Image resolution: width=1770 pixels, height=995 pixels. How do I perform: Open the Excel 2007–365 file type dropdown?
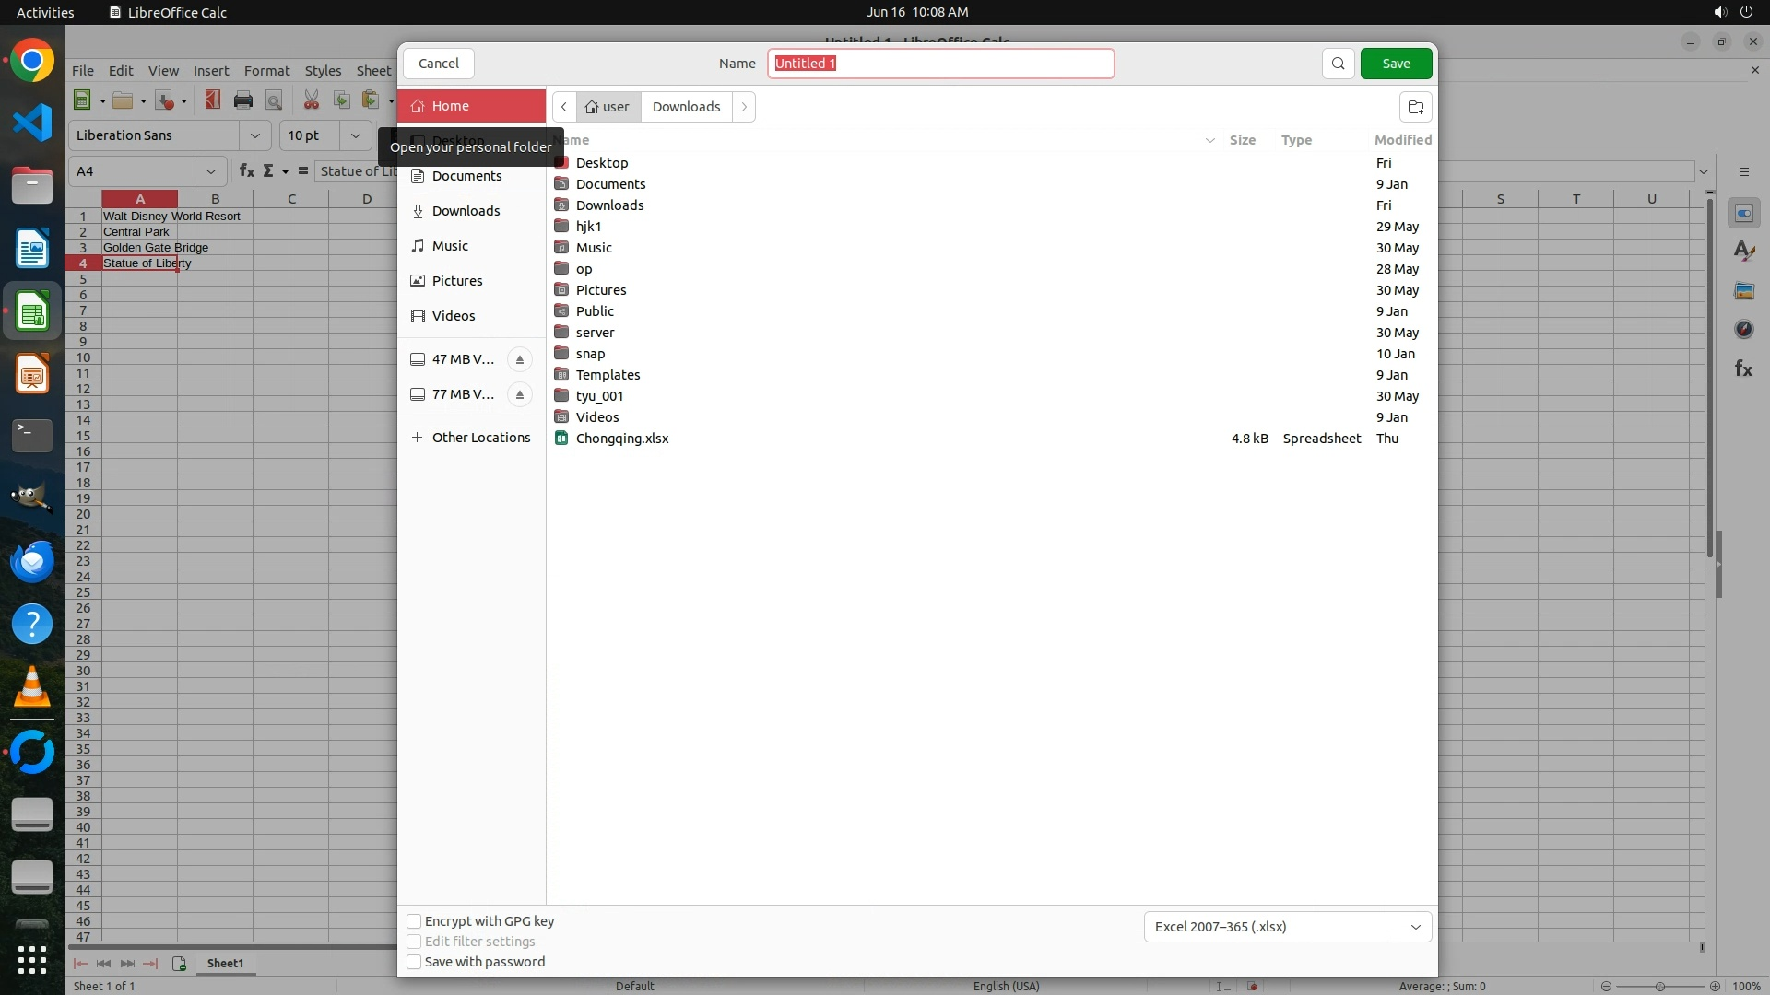(x=1287, y=927)
